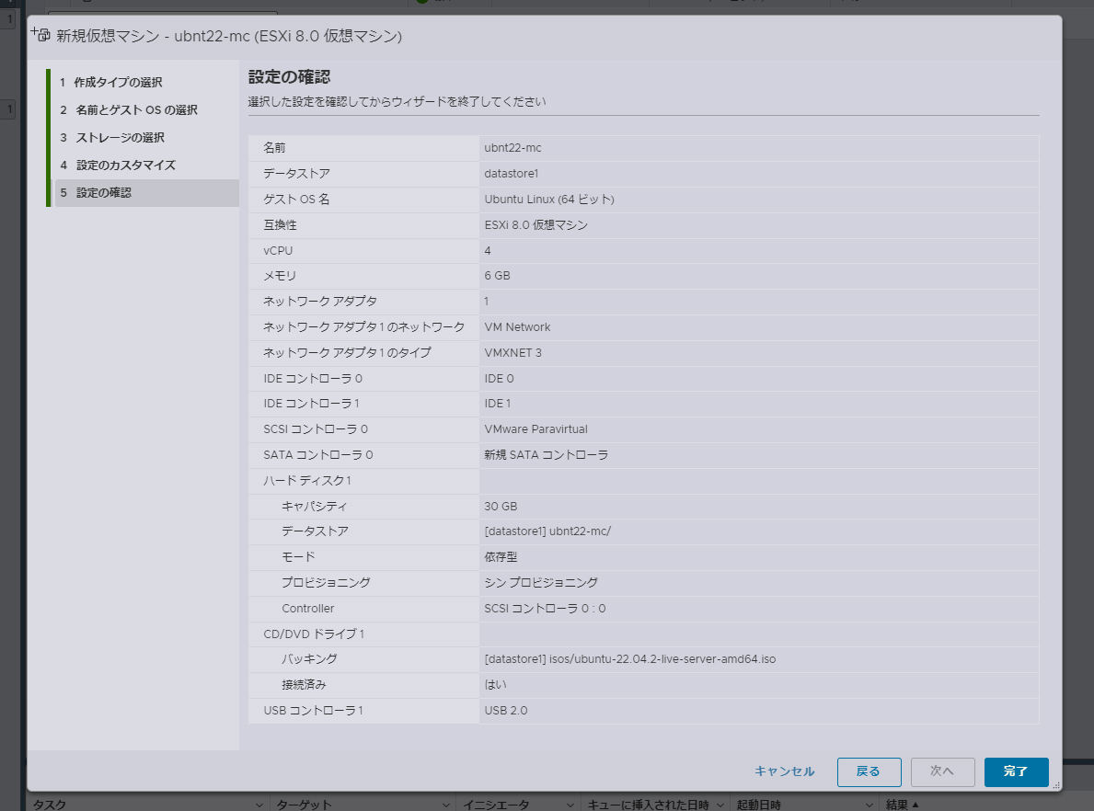Image resolution: width=1094 pixels, height=811 pixels.
Task: Click the VMXNET 3 adapter type value
Action: click(512, 353)
